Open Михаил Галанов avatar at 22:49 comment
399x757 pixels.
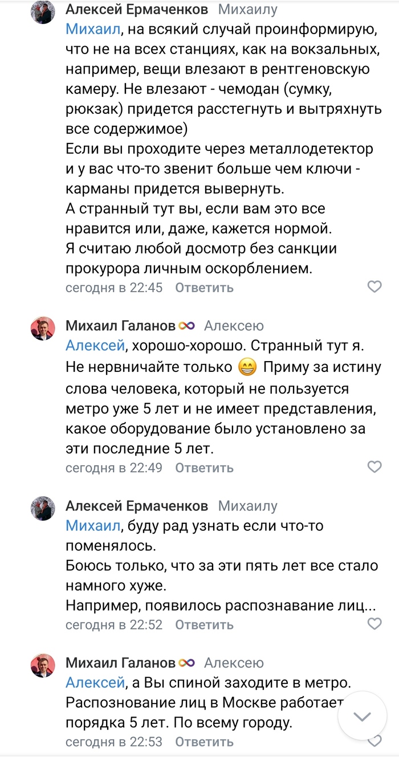click(43, 328)
